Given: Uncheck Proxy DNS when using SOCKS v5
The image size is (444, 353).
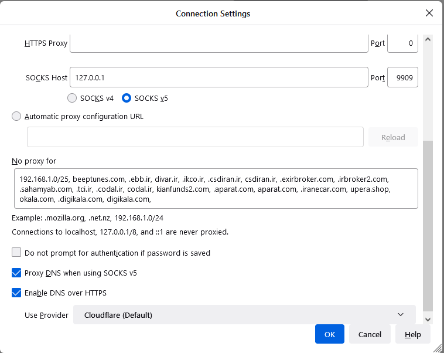Looking at the screenshot, I should [16, 273].
